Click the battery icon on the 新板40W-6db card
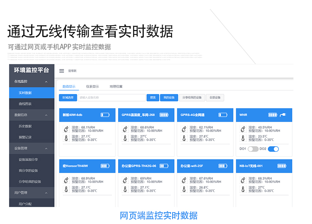 click(105, 115)
